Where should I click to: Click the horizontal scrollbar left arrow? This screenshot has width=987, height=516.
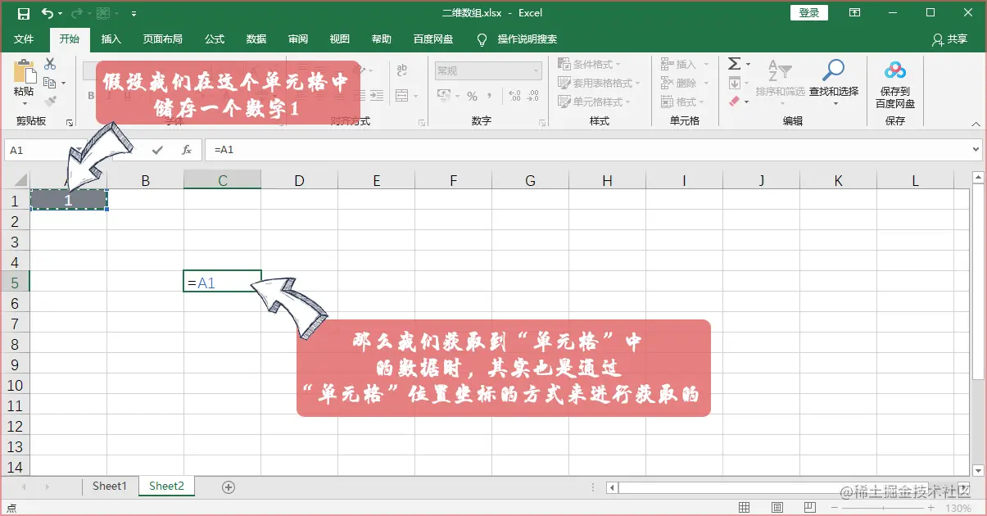(611, 487)
